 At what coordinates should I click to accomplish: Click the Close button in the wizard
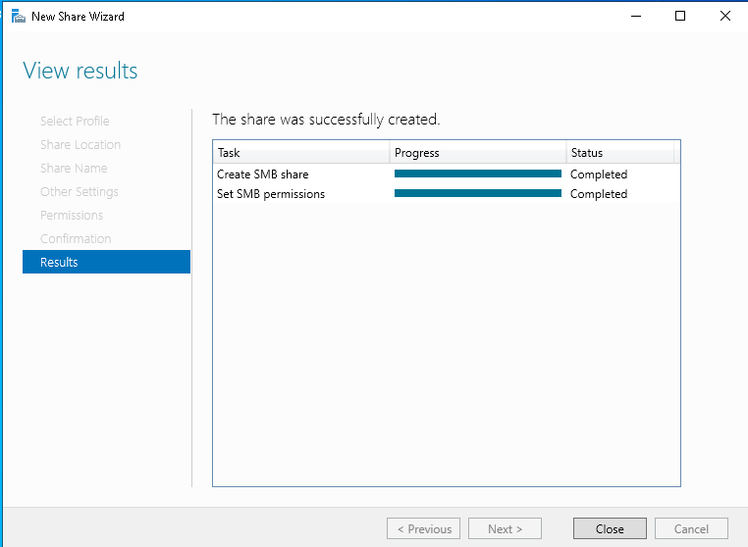click(x=610, y=528)
